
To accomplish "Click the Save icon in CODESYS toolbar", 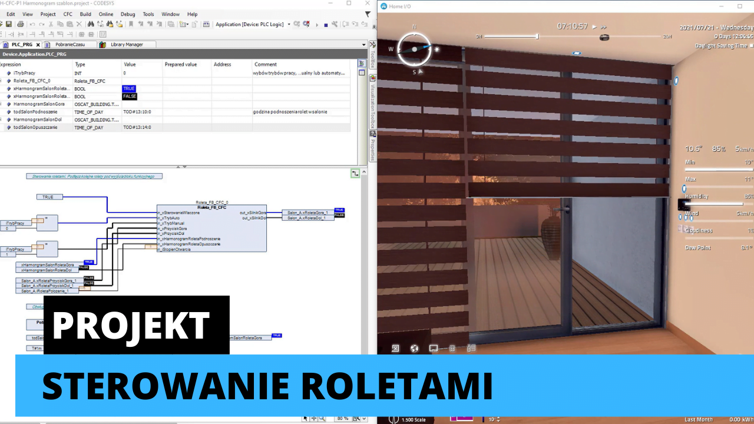I will coord(8,24).
